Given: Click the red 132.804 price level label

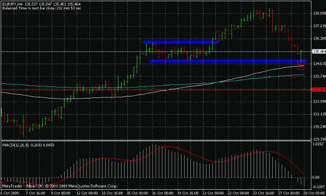Looking at the screenshot, I should click(x=319, y=90).
